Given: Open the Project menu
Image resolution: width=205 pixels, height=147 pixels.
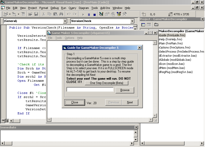Looking at the screenshot, I should pyautogui.click(x=32, y=8).
